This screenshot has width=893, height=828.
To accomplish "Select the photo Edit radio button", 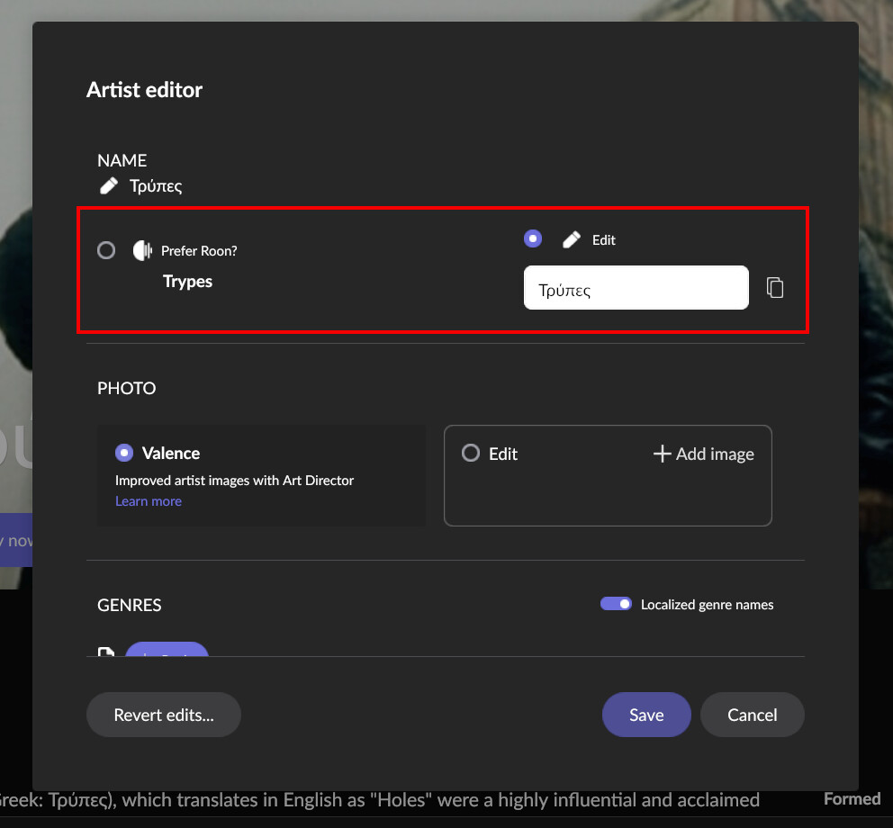I will click(x=470, y=453).
